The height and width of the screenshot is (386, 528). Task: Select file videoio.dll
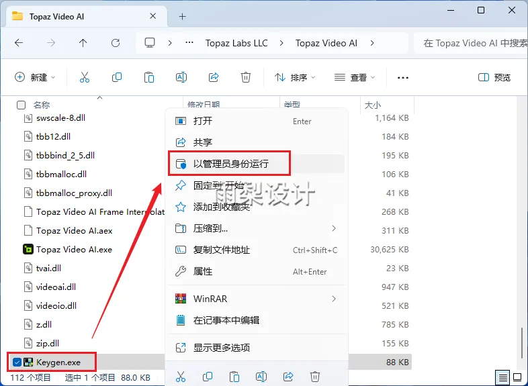56,306
